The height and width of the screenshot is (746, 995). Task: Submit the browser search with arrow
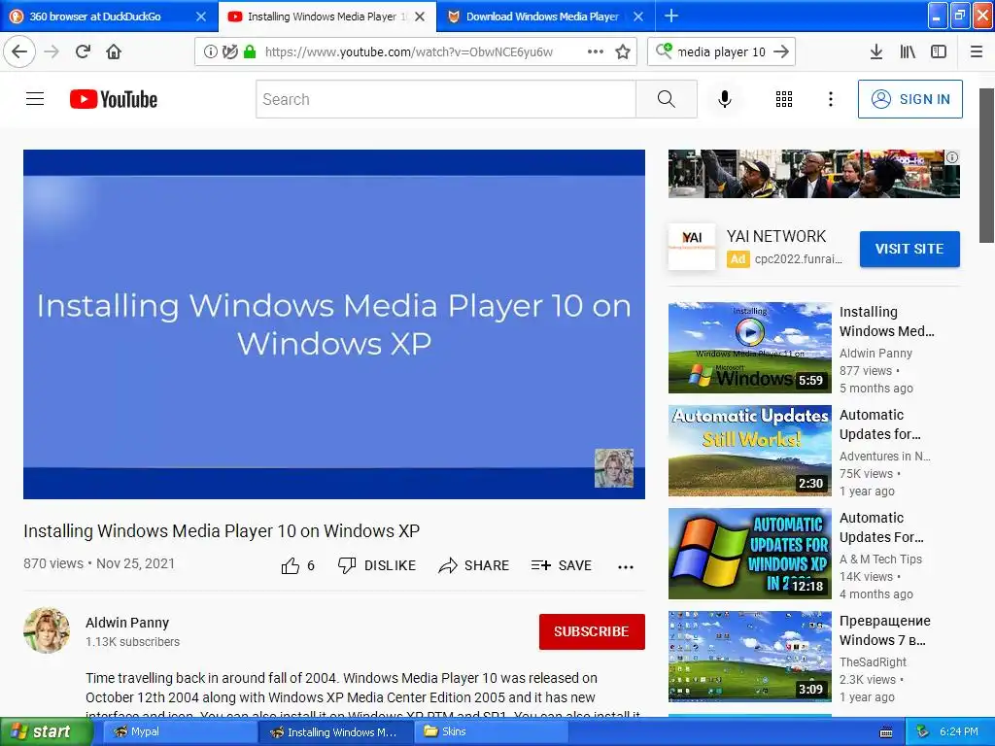point(782,51)
